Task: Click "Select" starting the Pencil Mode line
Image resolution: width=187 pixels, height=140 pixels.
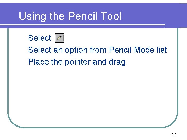Action: pyautogui.click(x=39, y=50)
